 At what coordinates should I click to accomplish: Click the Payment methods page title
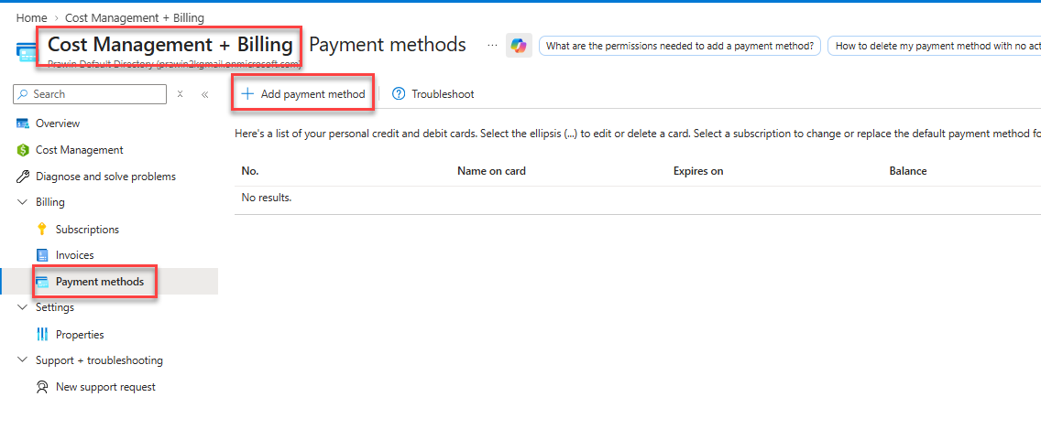coord(388,45)
